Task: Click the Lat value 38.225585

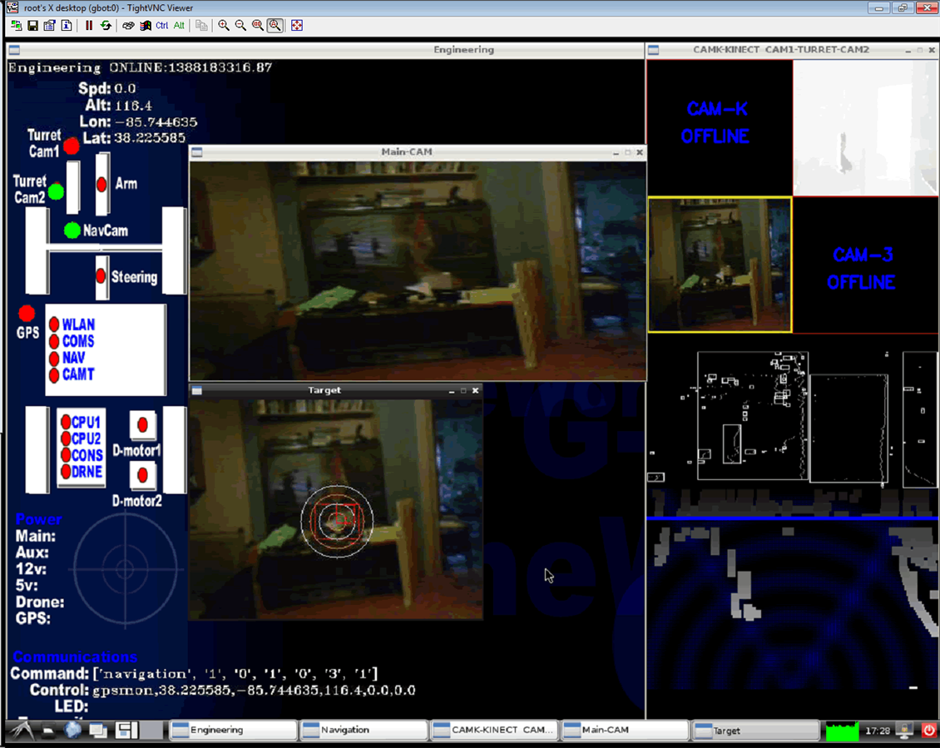Action: point(150,138)
